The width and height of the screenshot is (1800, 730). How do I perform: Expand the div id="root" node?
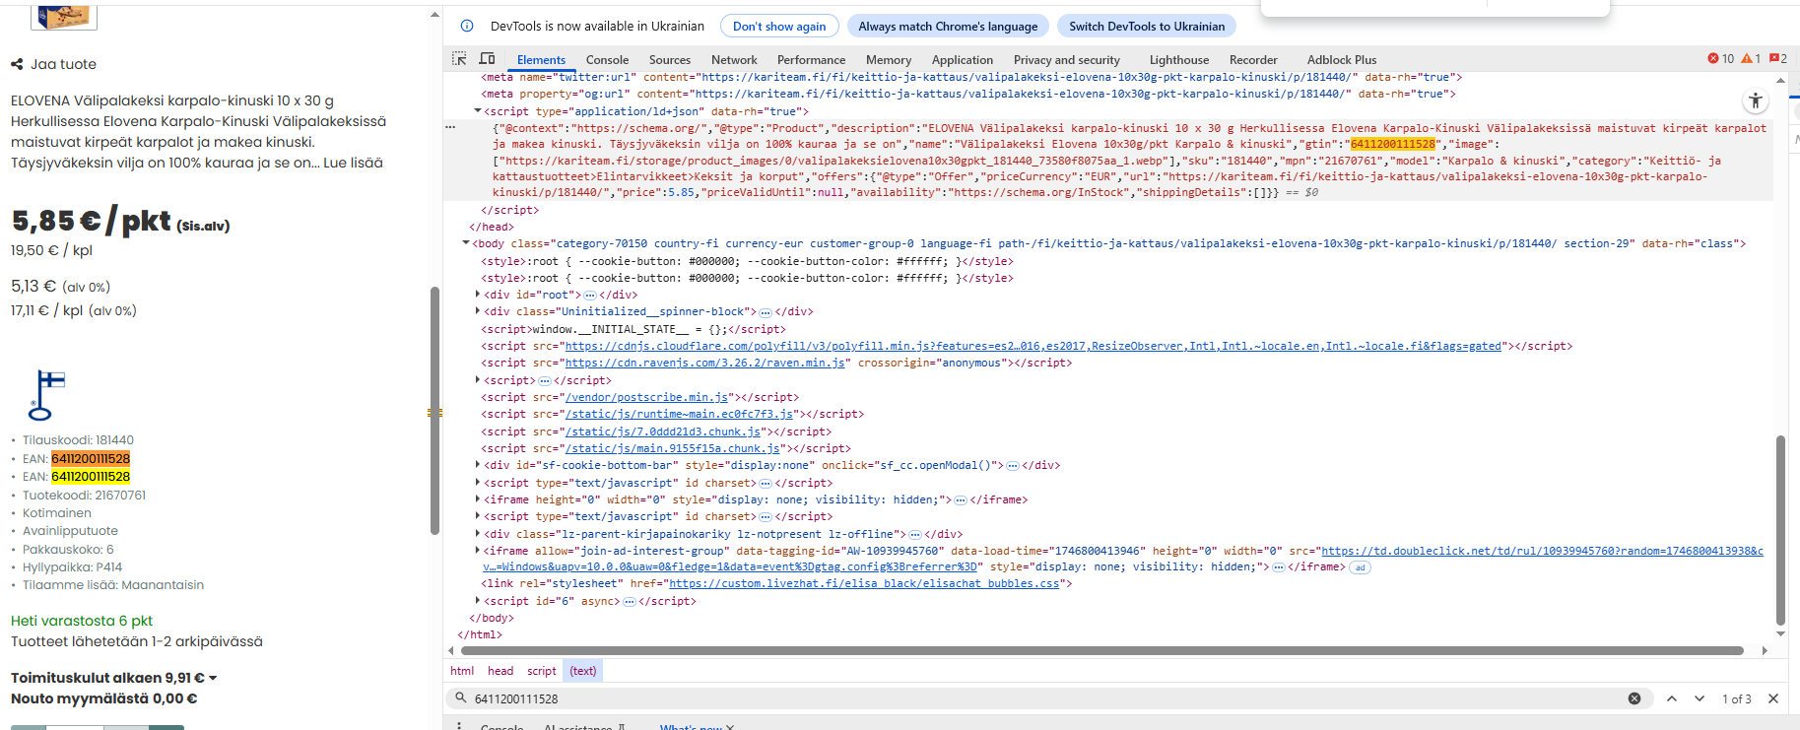pos(478,295)
